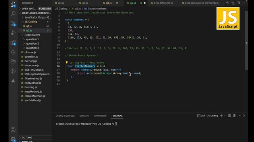The width and height of the screenshot is (254, 142).
Task: Open the Search view in activity bar
Action: pos(13,13)
